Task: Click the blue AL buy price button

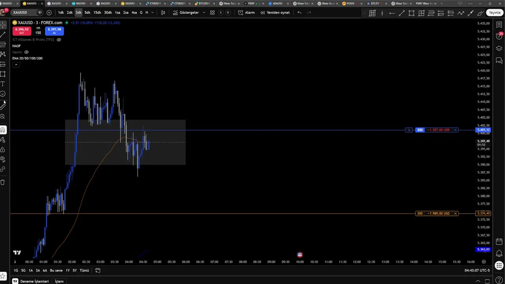Action: [54, 31]
